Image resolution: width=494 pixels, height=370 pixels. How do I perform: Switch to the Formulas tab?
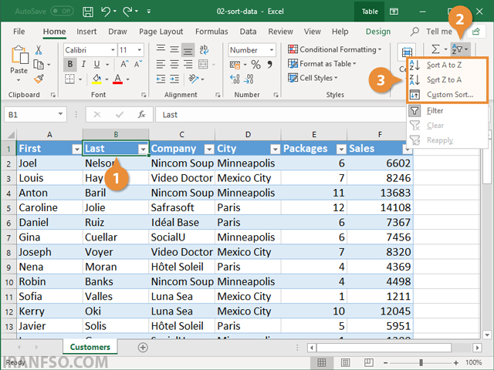(211, 32)
